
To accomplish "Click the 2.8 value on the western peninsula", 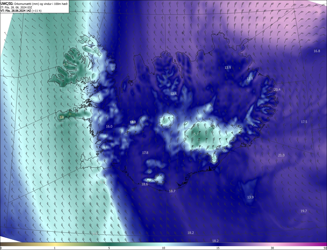I will [x=61, y=117].
